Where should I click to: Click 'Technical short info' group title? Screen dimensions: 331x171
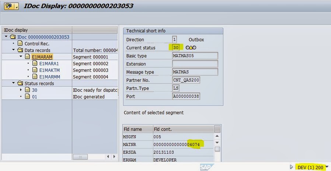[146, 31]
